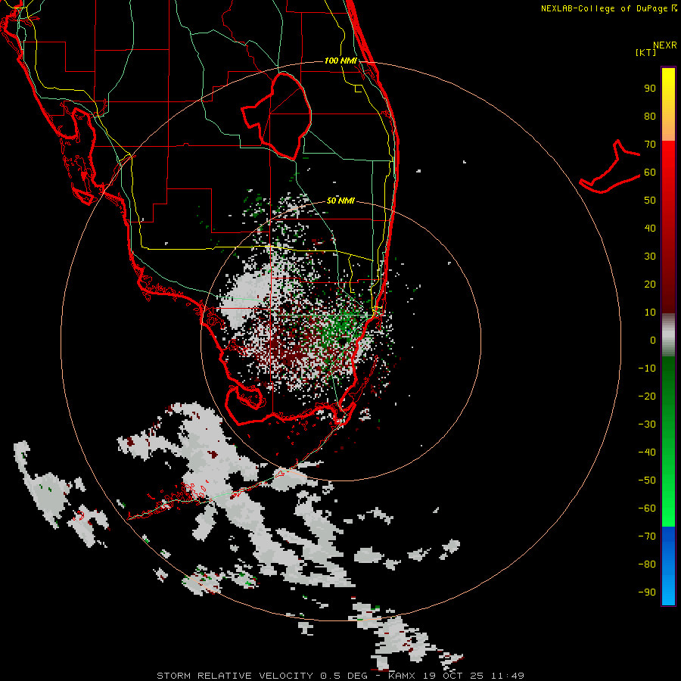Pick the yellow segment of the velocity color bar
The width and height of the screenshot is (681, 681).
(x=668, y=104)
